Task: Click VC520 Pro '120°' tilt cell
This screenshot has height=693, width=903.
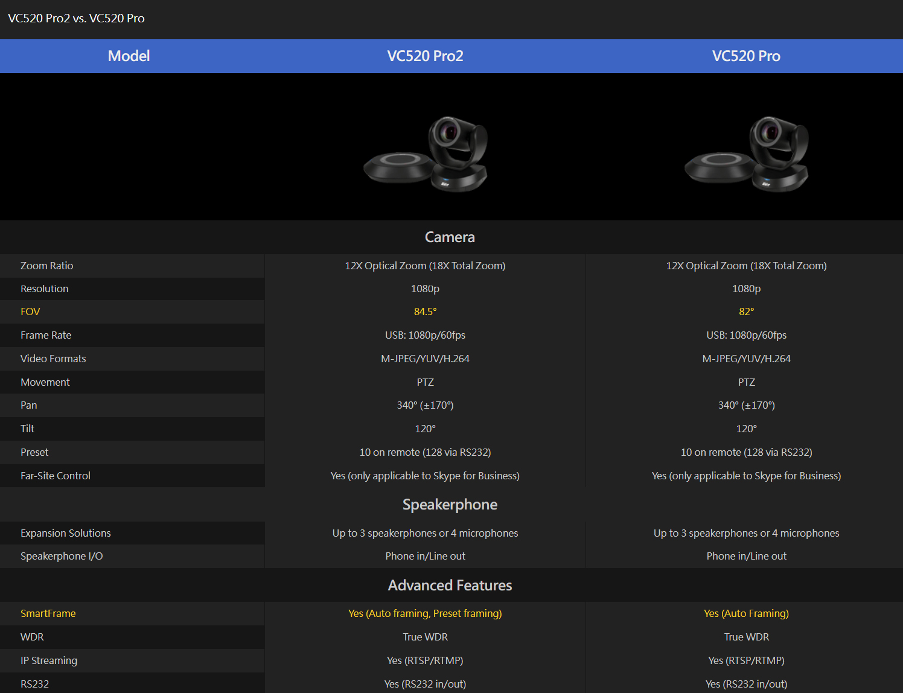Action: coord(747,429)
